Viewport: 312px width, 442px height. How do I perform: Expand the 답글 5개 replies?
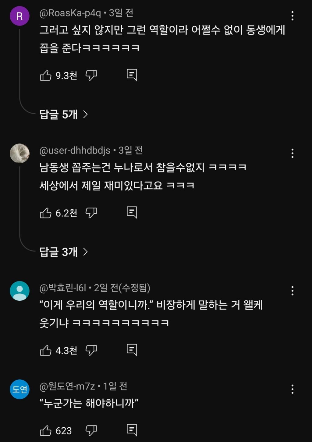(64, 114)
